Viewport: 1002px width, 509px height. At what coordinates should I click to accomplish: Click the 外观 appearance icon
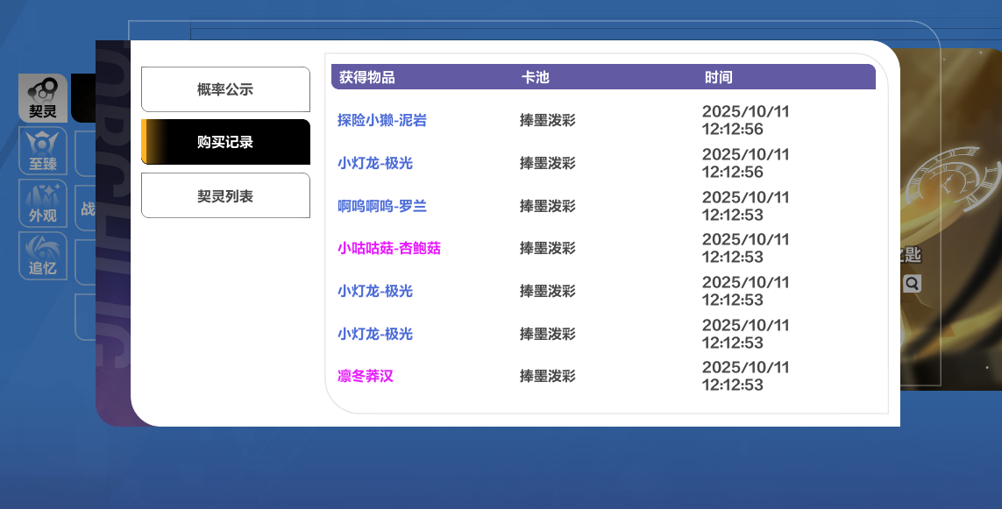42,203
